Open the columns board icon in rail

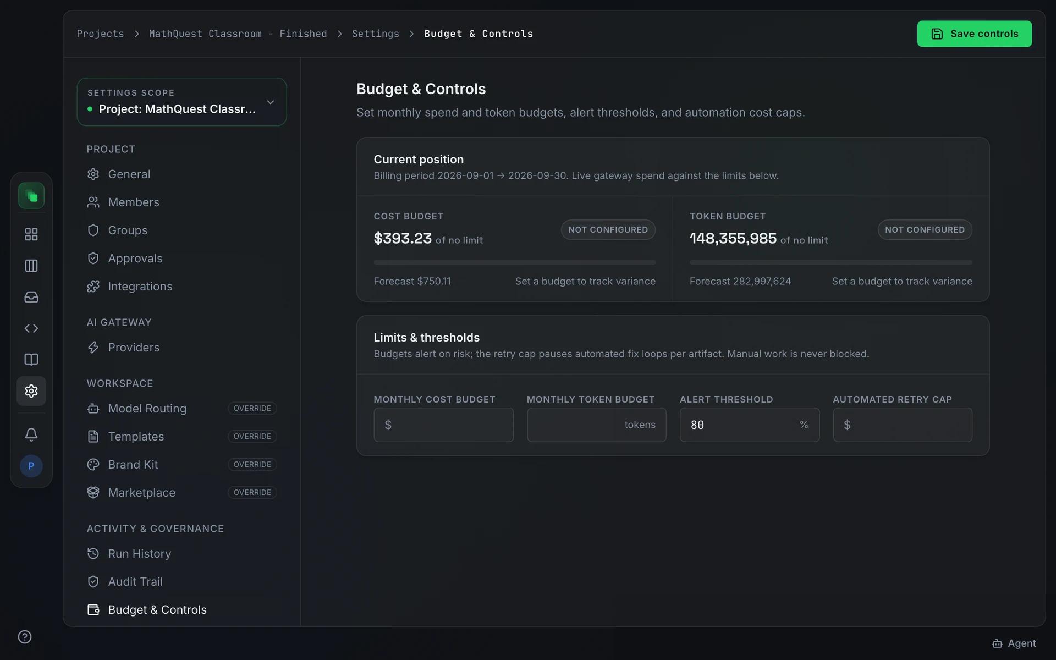[31, 266]
